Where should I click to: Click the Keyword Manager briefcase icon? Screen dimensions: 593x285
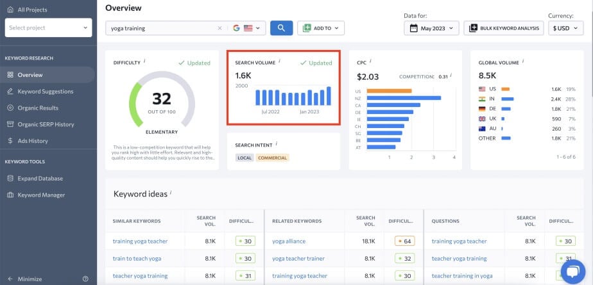(10, 195)
